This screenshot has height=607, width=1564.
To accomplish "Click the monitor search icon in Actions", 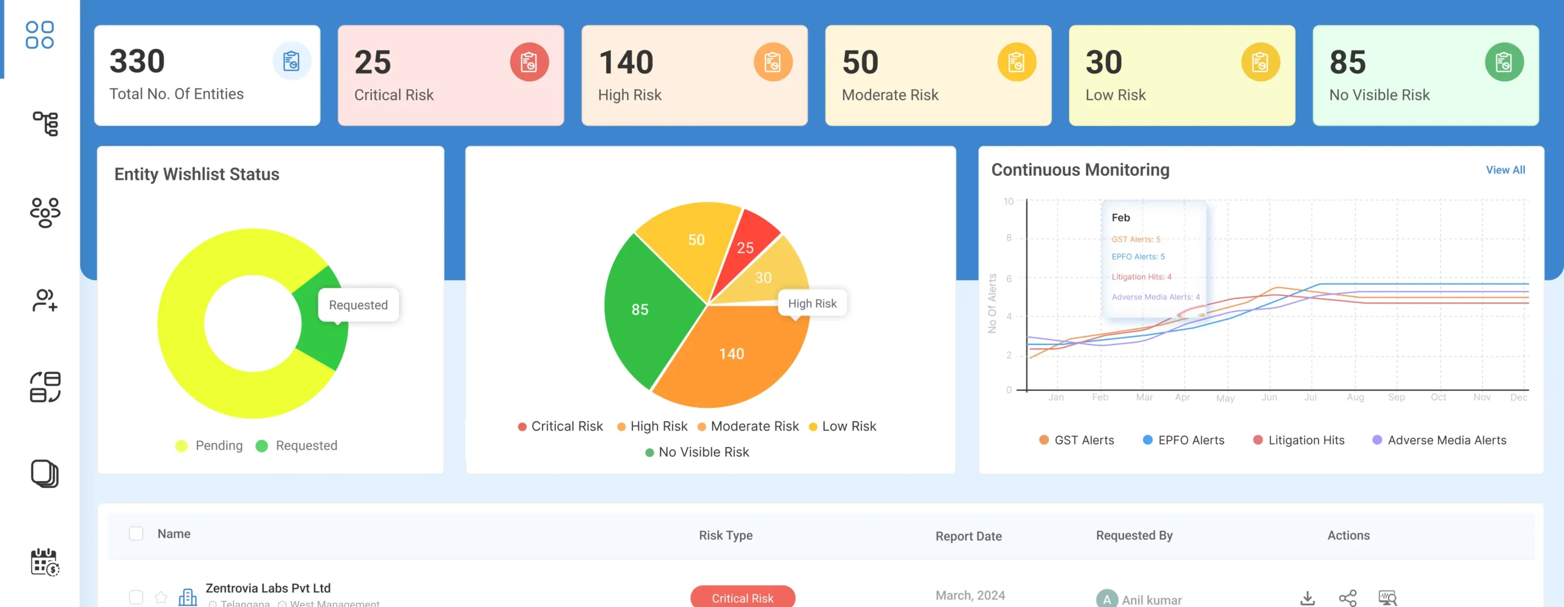I will click(1387, 598).
